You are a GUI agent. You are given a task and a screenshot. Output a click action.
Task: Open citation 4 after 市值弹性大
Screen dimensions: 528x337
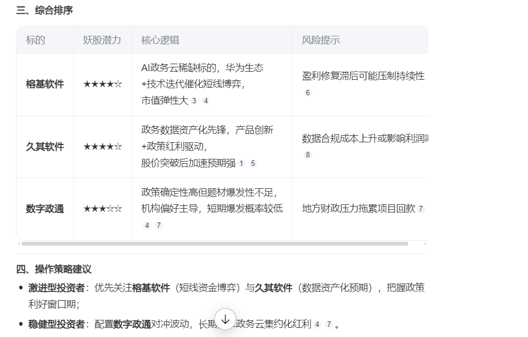pyautogui.click(x=206, y=101)
